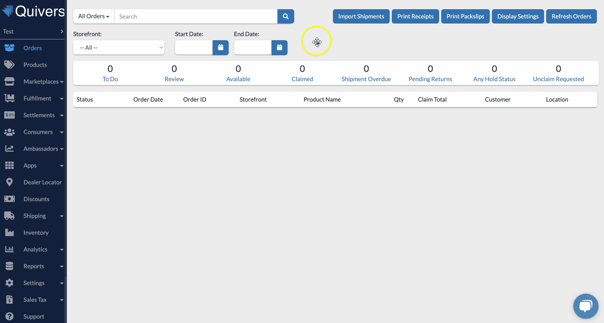Open Products in the sidebar
Viewport: 604px width, 323px height.
coord(35,65)
